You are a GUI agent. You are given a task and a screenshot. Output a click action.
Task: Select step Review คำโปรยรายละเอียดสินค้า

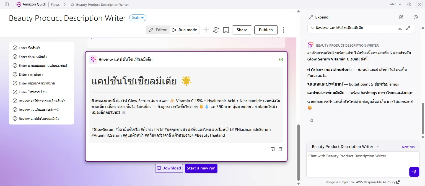42,101
